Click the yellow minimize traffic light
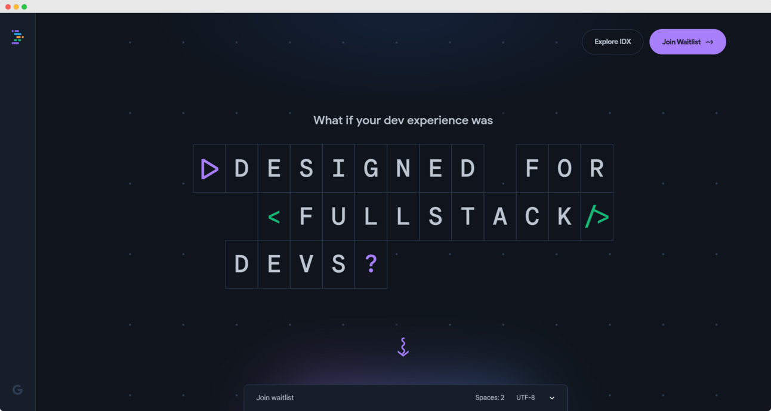The height and width of the screenshot is (411, 771). click(16, 6)
